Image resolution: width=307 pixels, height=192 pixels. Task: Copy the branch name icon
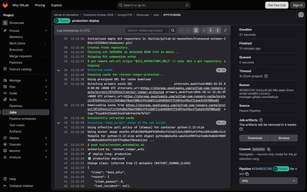pyautogui.click(x=247, y=174)
